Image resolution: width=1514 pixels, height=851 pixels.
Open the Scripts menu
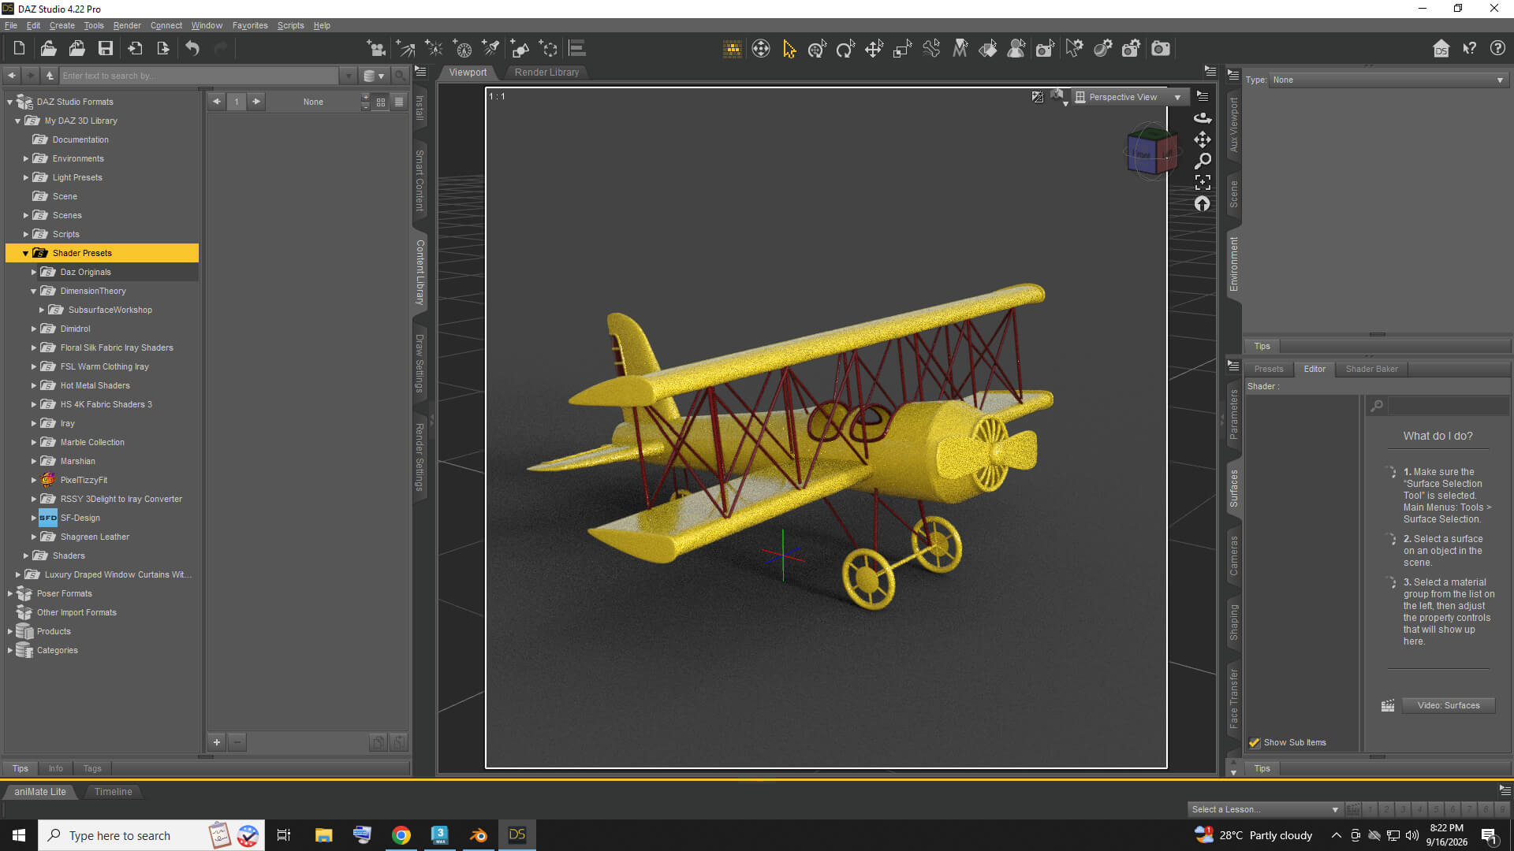point(290,25)
